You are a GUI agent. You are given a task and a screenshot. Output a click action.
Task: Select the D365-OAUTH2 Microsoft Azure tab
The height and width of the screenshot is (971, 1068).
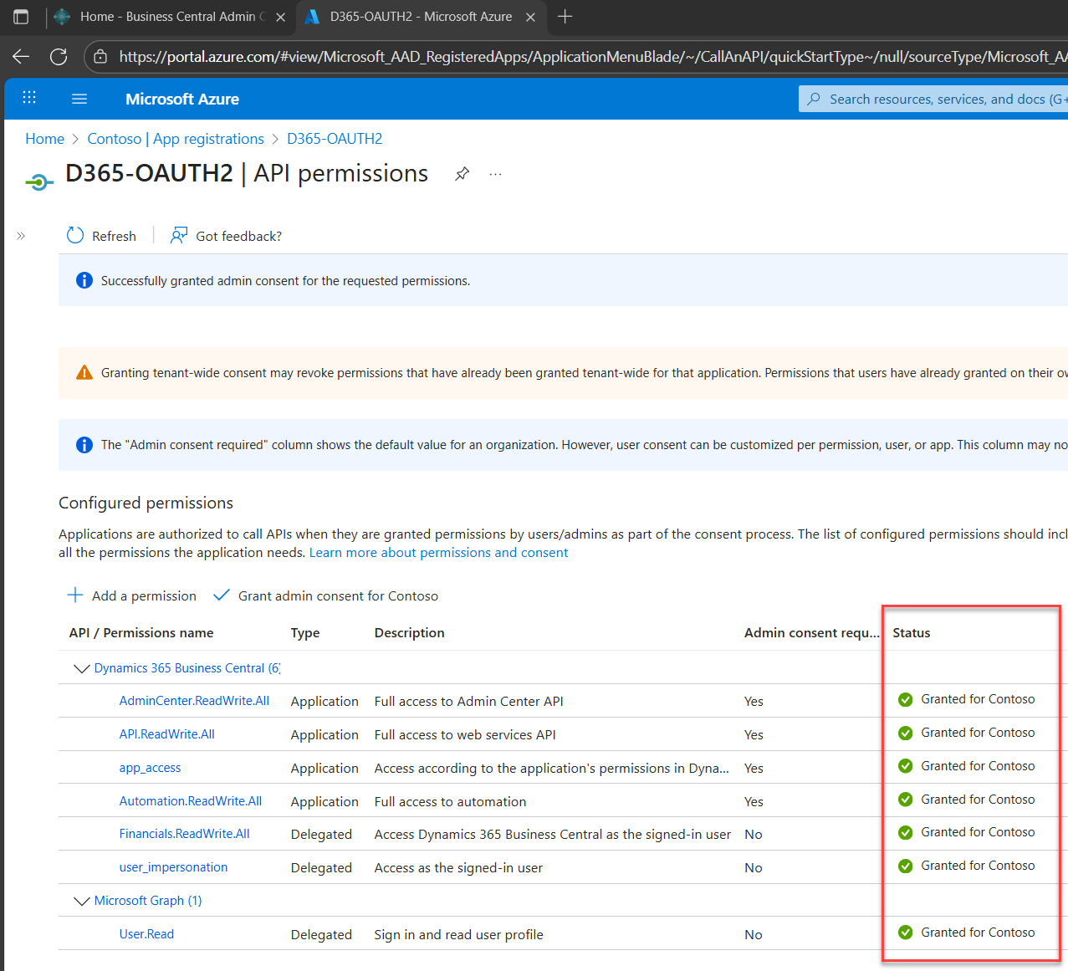tap(421, 17)
